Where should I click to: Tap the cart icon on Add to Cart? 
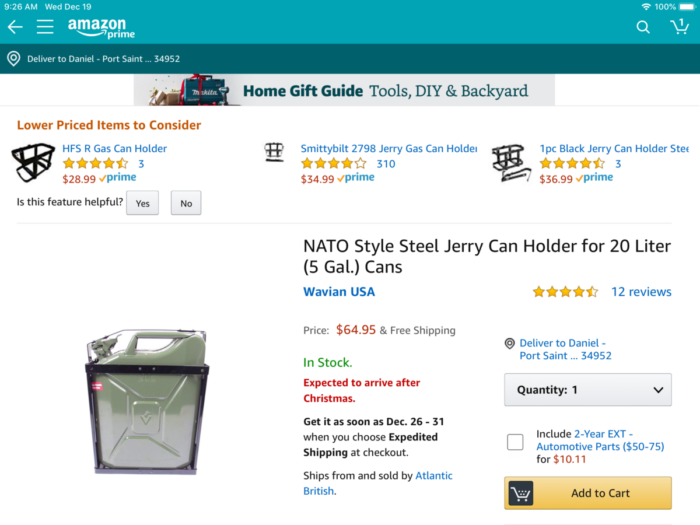(x=520, y=494)
